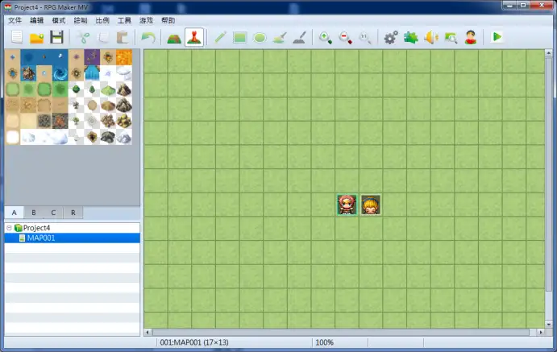
Task: Pick the orange lava tile in the palette
Action: tap(124, 57)
